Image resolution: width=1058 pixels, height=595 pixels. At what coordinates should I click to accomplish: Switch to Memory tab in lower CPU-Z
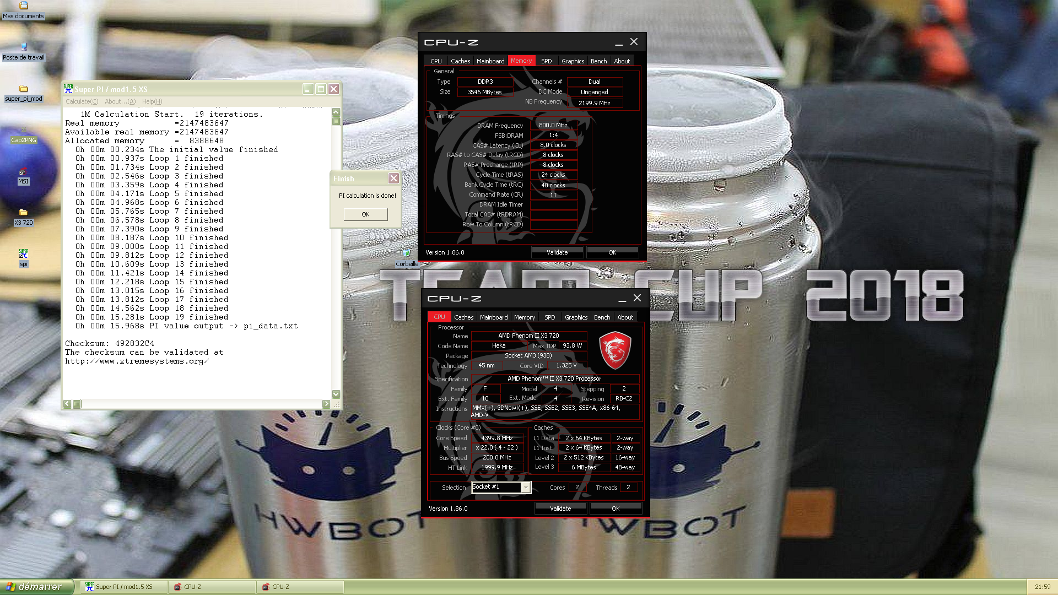pos(525,317)
